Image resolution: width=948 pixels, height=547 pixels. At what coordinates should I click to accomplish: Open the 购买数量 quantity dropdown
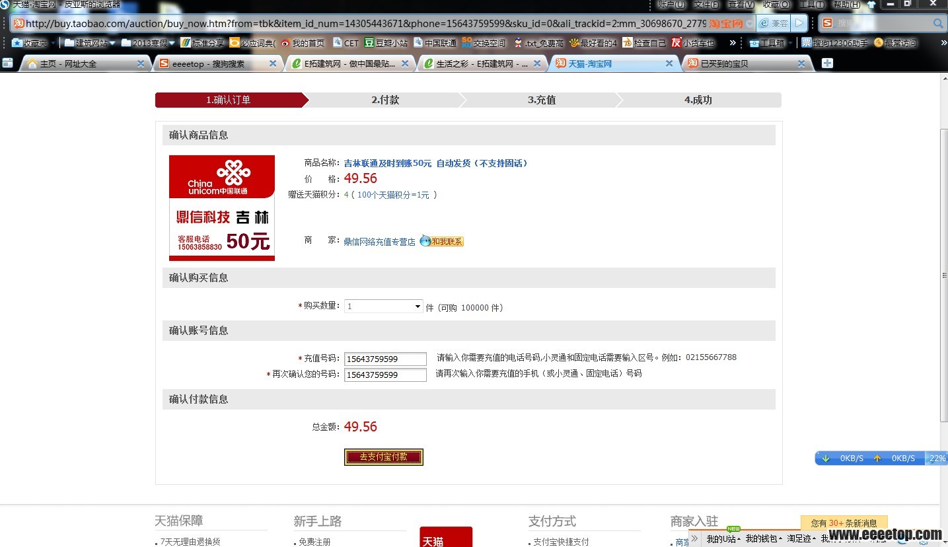(x=383, y=307)
